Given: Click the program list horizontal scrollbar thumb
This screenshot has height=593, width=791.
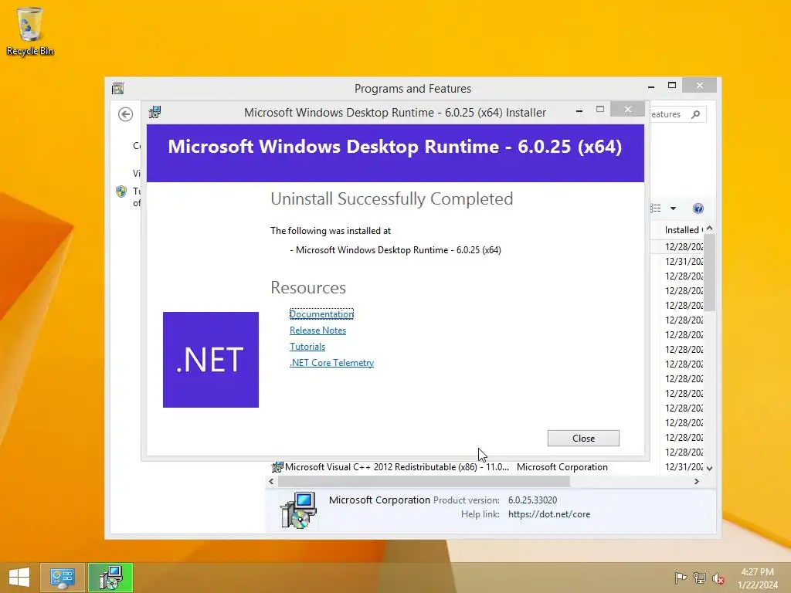Looking at the screenshot, I should pyautogui.click(x=424, y=482).
